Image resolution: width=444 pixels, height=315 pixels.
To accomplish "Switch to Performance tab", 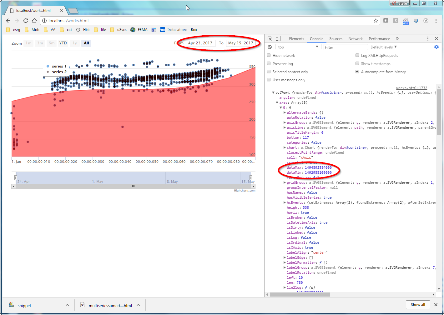I will [x=379, y=39].
